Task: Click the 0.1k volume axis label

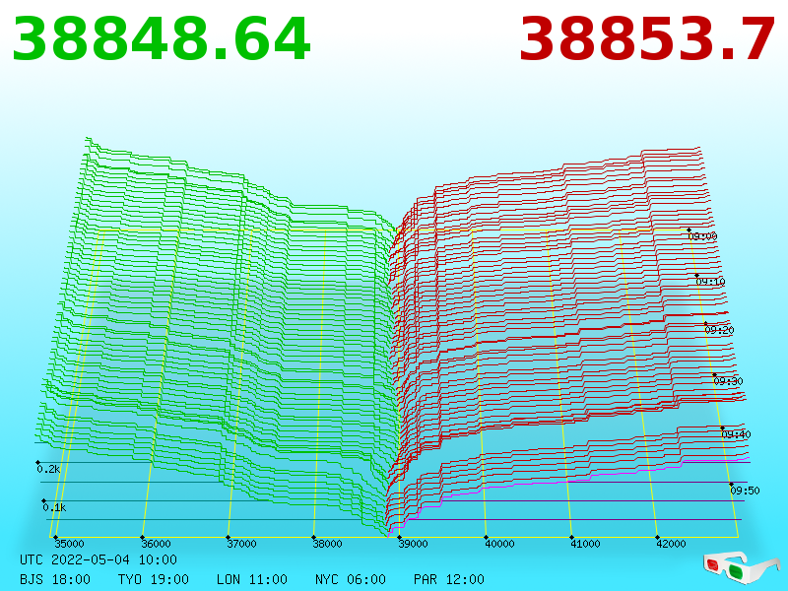Action: 54,507
